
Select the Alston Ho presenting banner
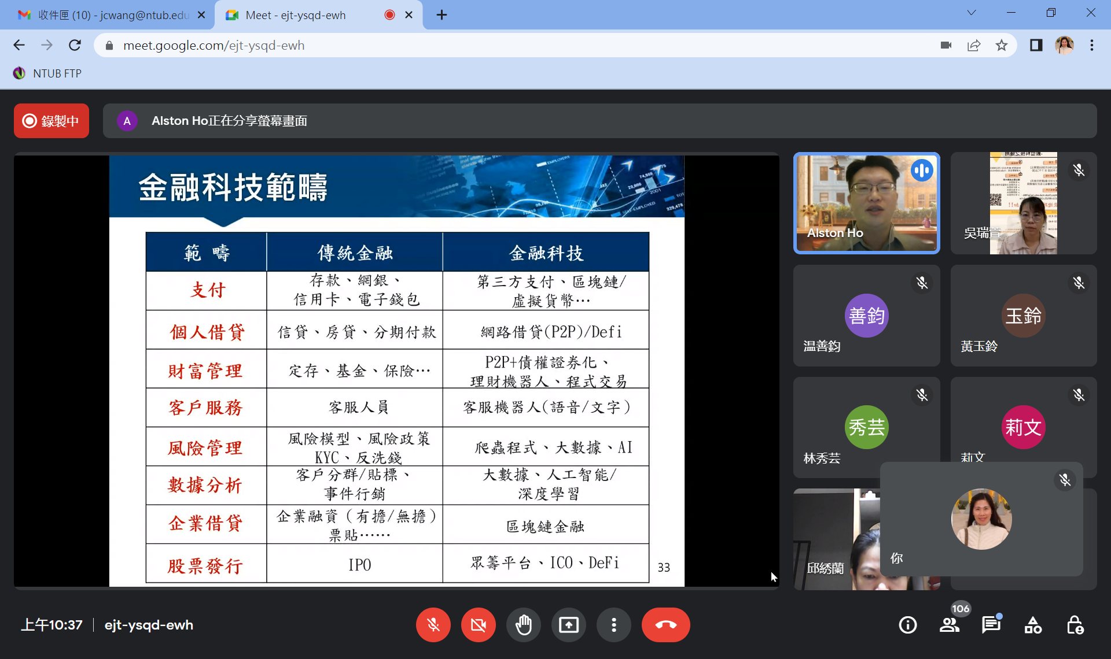coord(599,121)
